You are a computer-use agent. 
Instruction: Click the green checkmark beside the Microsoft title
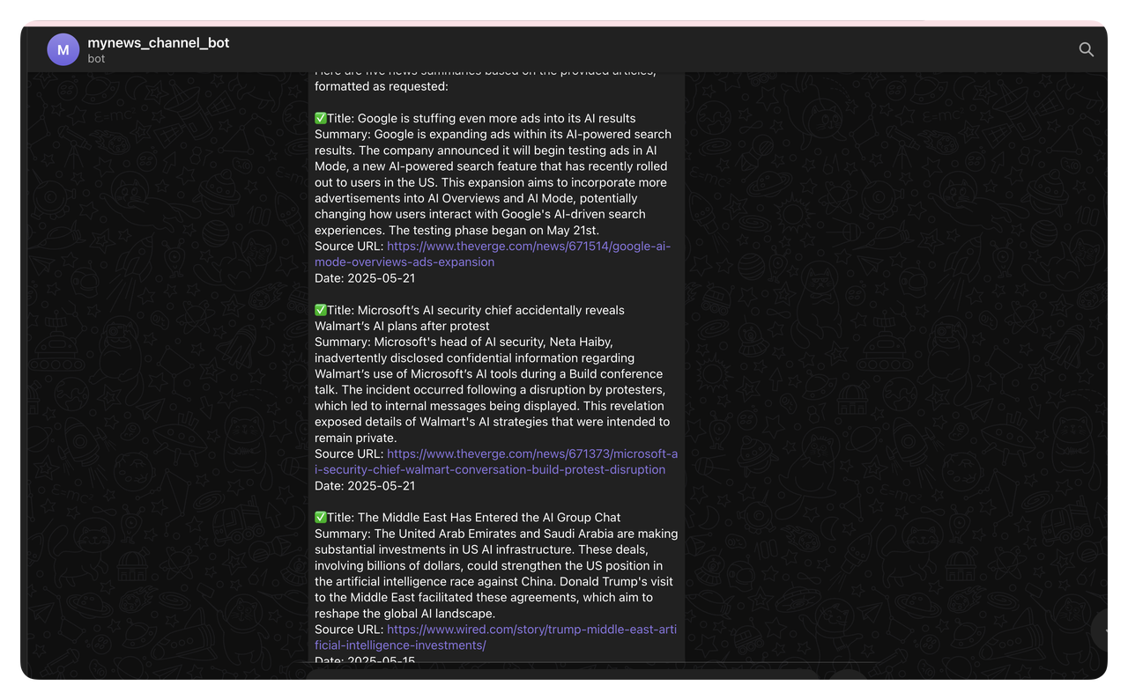[x=321, y=310]
